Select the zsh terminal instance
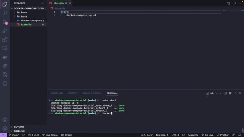 pos(210,93)
